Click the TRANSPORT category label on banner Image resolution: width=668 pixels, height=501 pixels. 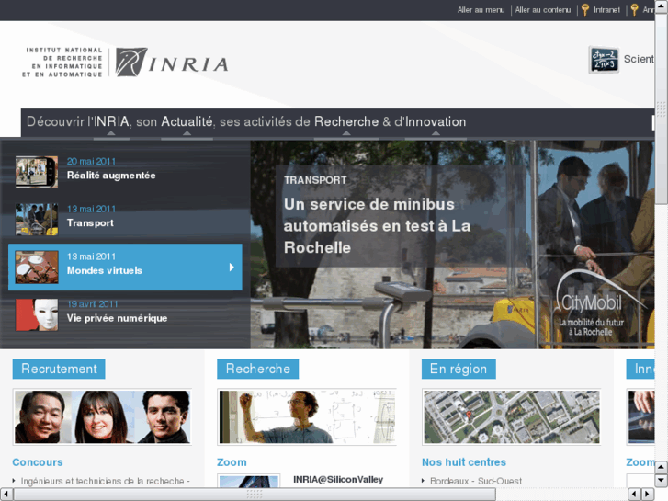(x=315, y=180)
